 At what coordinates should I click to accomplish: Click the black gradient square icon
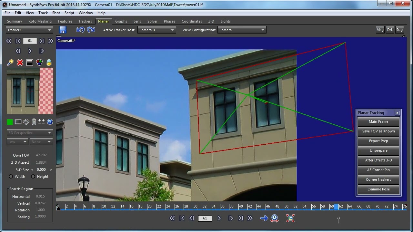30,63
